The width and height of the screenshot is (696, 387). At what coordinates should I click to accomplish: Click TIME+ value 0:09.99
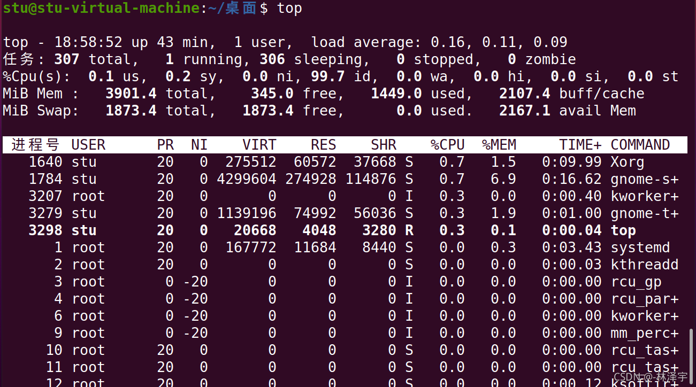[x=572, y=162]
